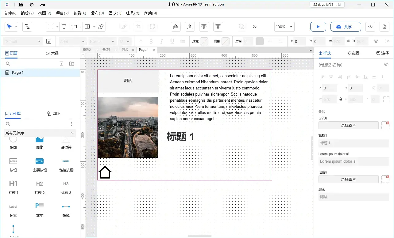This screenshot has width=394, height=238.
Task: Click the 填充 fill color swatch
Action: coord(204,41)
